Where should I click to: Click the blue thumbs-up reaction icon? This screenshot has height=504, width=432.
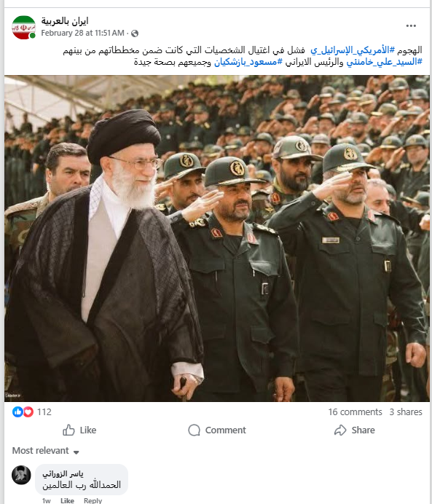click(17, 412)
